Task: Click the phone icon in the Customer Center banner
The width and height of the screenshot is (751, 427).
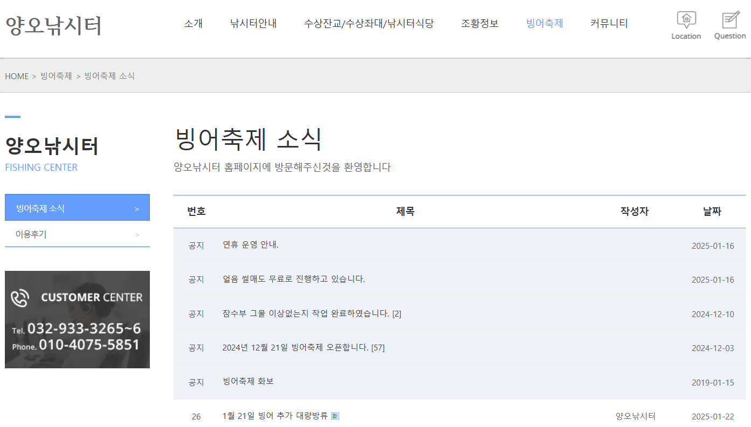Action: coord(20,298)
